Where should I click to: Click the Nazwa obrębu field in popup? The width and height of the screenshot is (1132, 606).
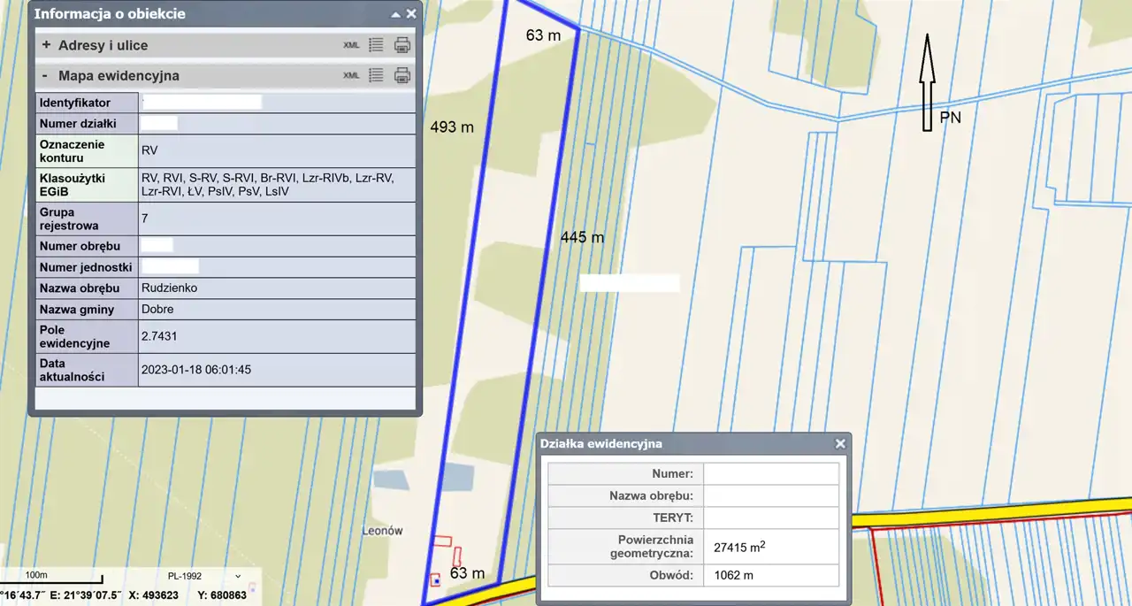pos(770,496)
